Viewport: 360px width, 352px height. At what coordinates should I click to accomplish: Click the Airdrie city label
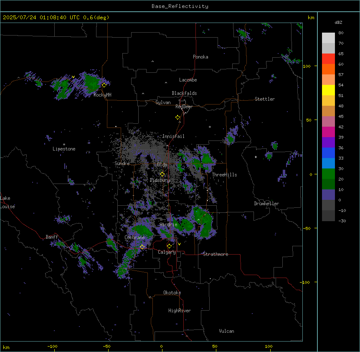coord(169,224)
